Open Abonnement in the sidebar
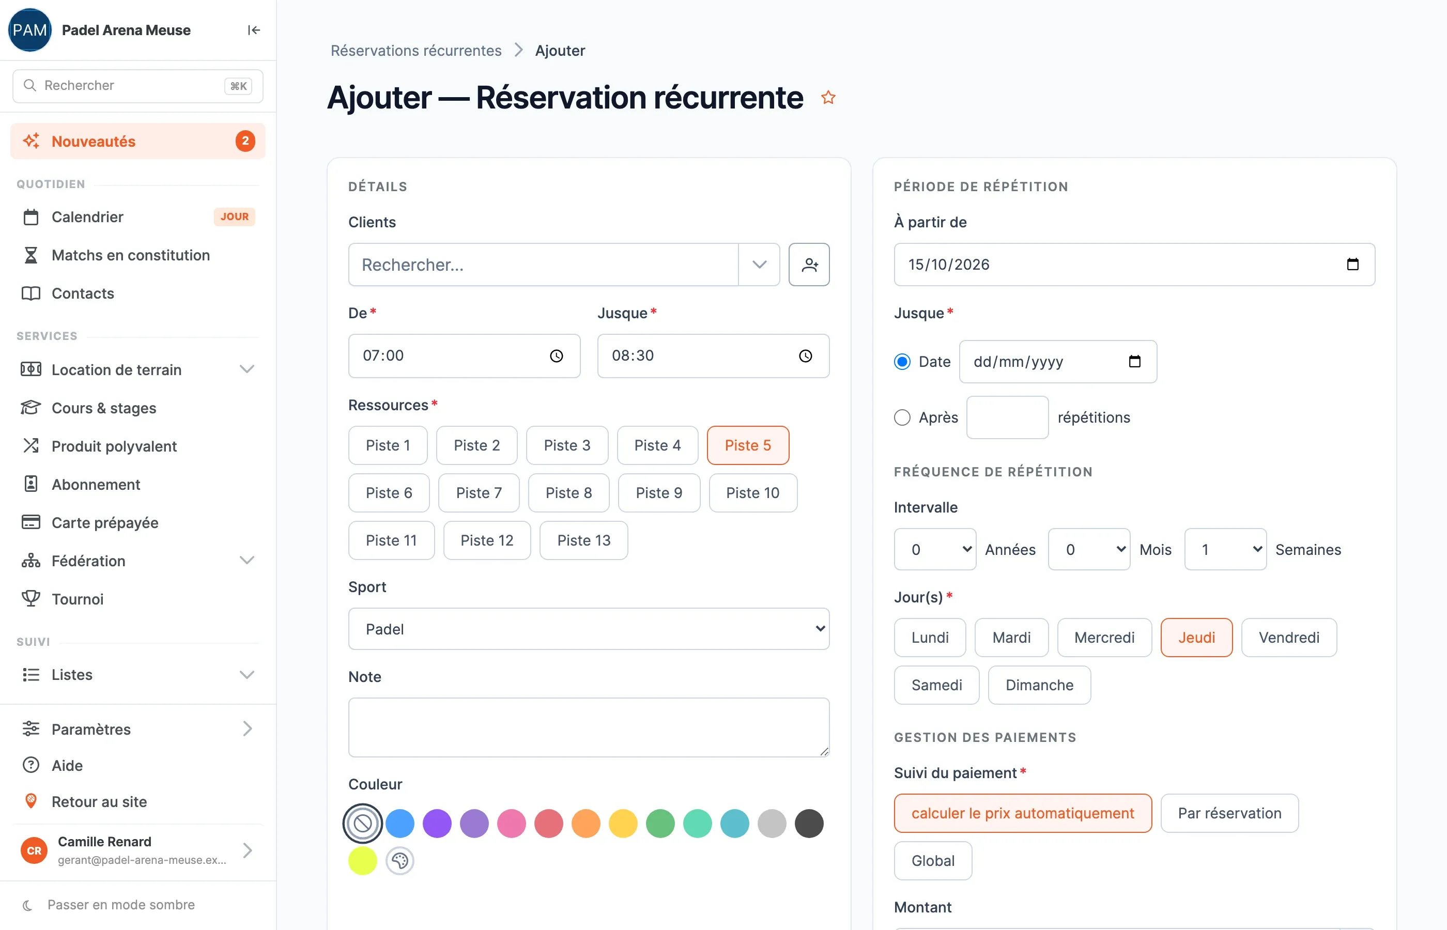Screen dimensions: 1447x930 point(137,484)
